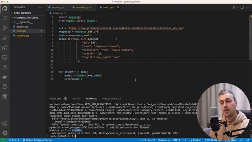Open the clipboard-style activity bar icon below Docker
Screen dimensions: 252x142
click(5, 87)
